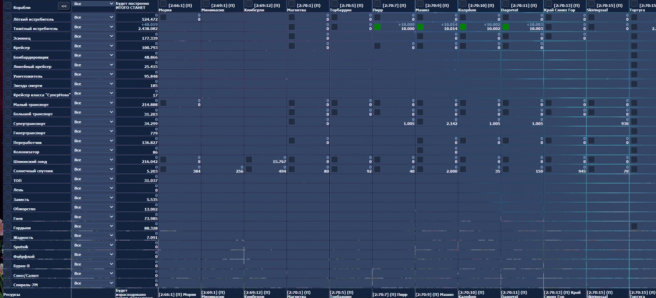Open the Все dropdown for Спираль-7М
656x298 pixels.
93,283
